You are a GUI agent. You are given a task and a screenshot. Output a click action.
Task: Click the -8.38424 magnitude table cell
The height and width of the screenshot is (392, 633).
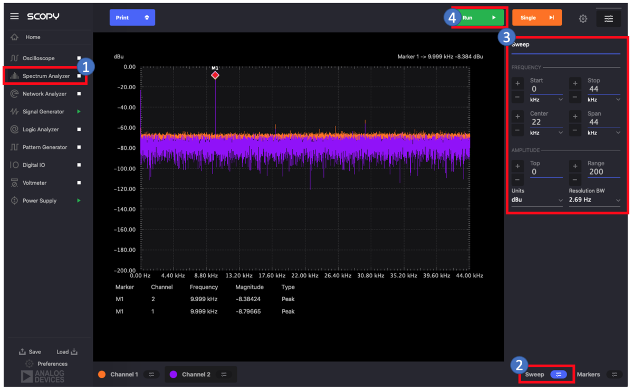248,299
